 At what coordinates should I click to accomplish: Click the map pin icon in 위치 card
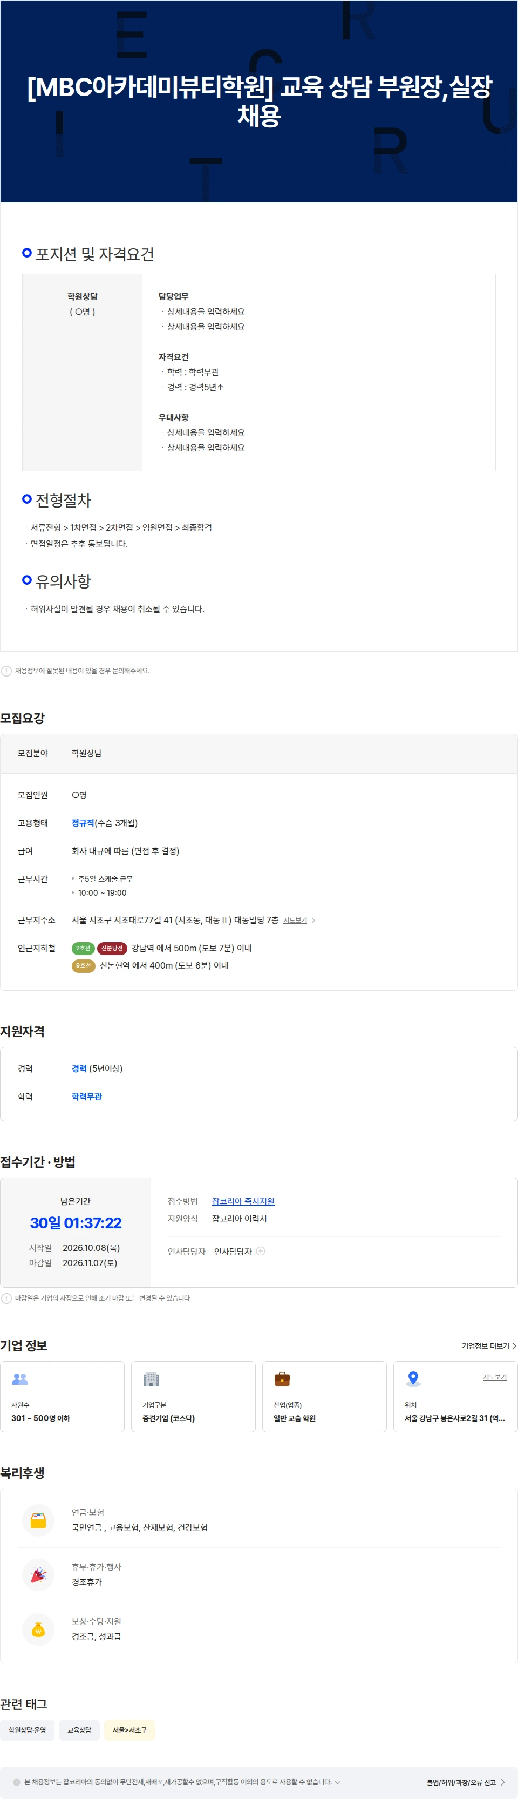tap(413, 1378)
